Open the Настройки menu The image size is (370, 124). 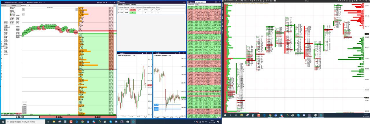[x=8, y=3]
